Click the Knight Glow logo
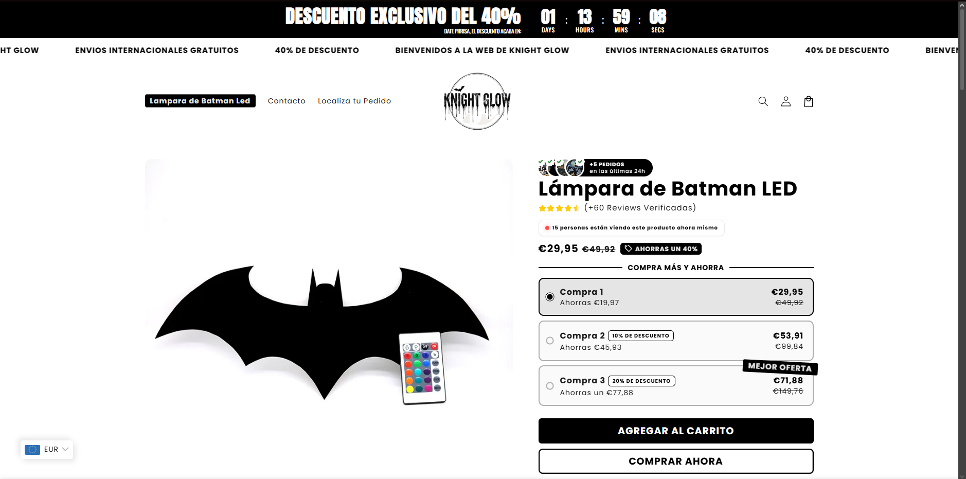Screen dimensions: 966x479 477,101
